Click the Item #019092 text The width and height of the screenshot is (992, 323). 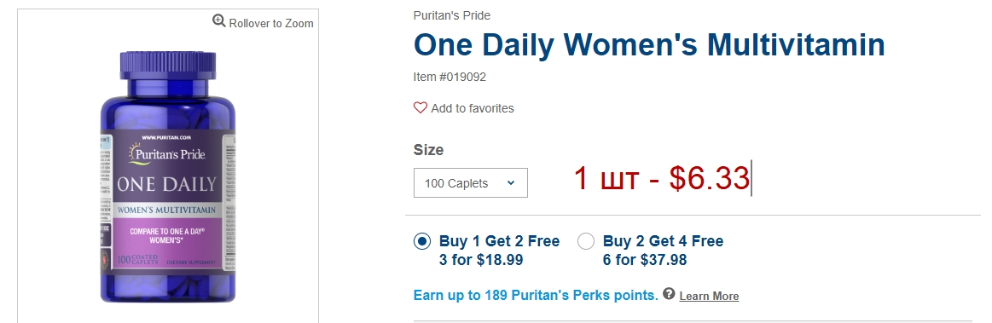[450, 77]
